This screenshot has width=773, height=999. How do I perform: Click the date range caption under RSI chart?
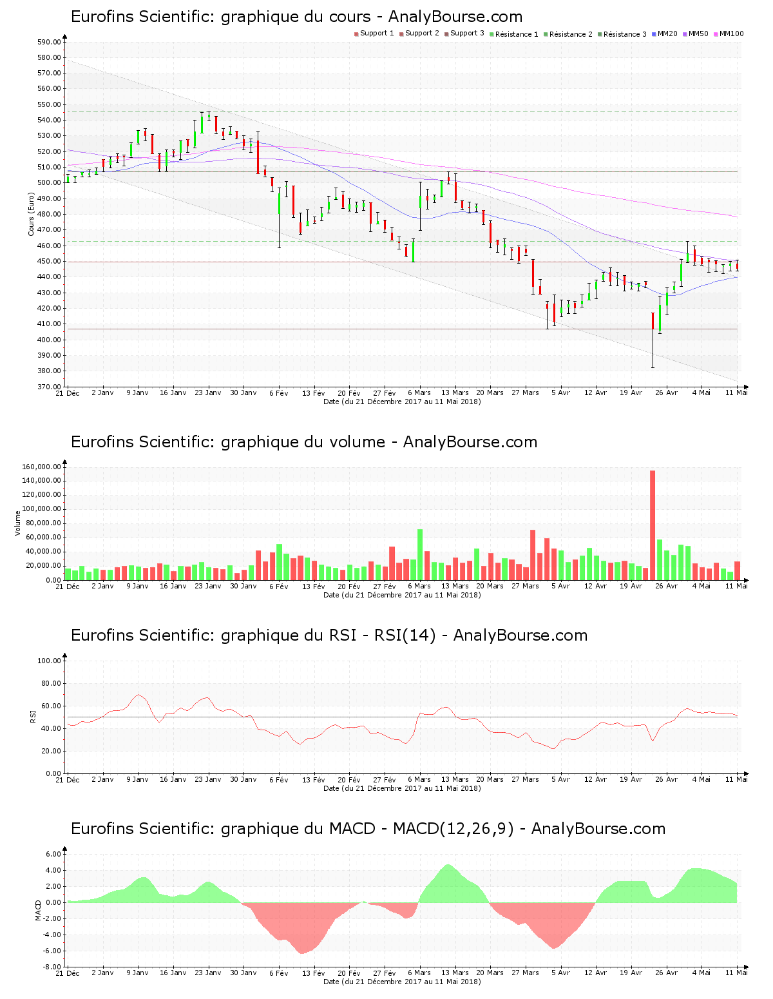402,788
